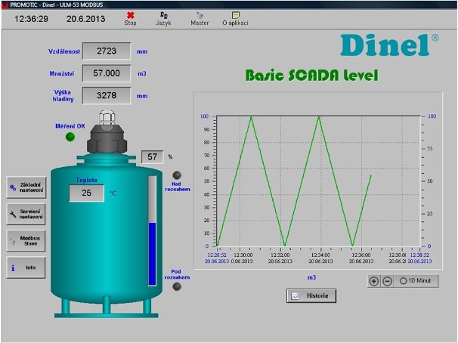Image resolution: width=458 pixels, height=343 pixels.
Task: Click the Nad rozsahem indicator light
Action: tap(177, 175)
